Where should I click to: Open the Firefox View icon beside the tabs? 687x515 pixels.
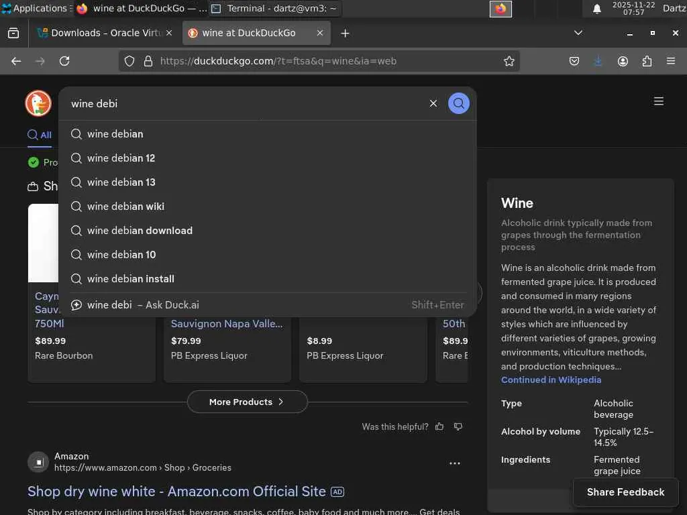tap(13, 34)
